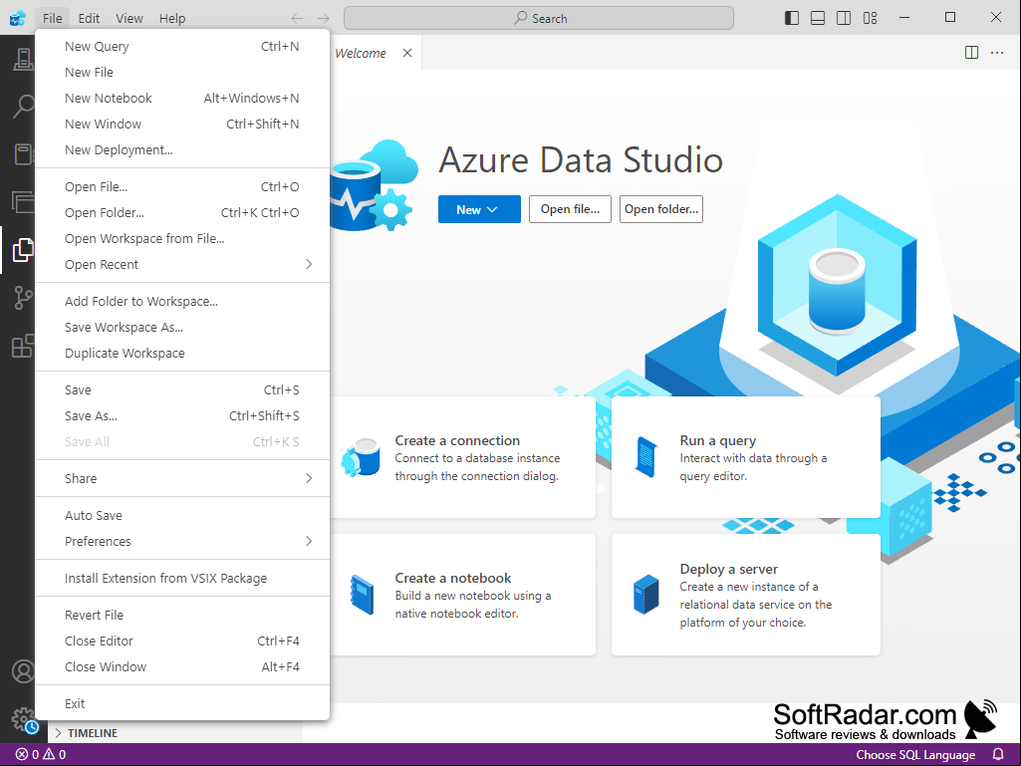
Task: Select Close Editor menu entry
Action: (x=182, y=640)
